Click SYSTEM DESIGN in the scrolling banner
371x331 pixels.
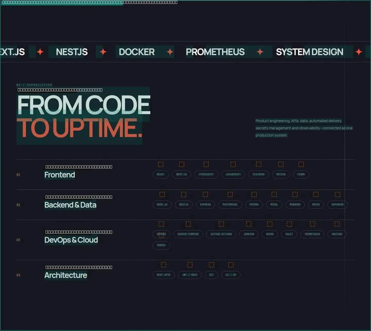pyautogui.click(x=309, y=52)
